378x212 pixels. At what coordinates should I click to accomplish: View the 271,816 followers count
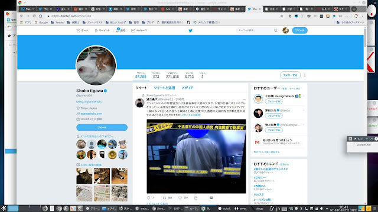[172, 75]
